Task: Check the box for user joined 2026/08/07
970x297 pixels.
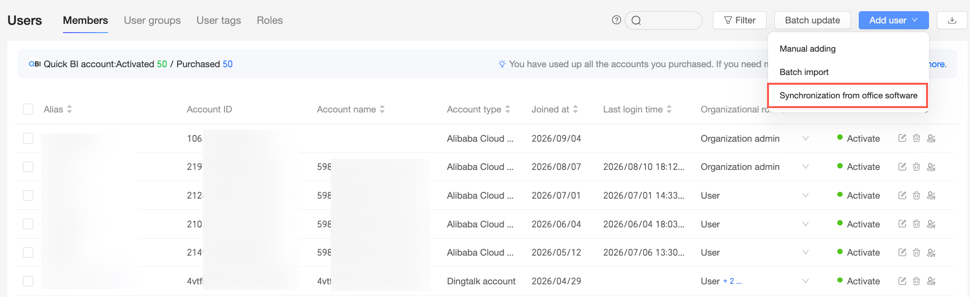Action: (28, 167)
